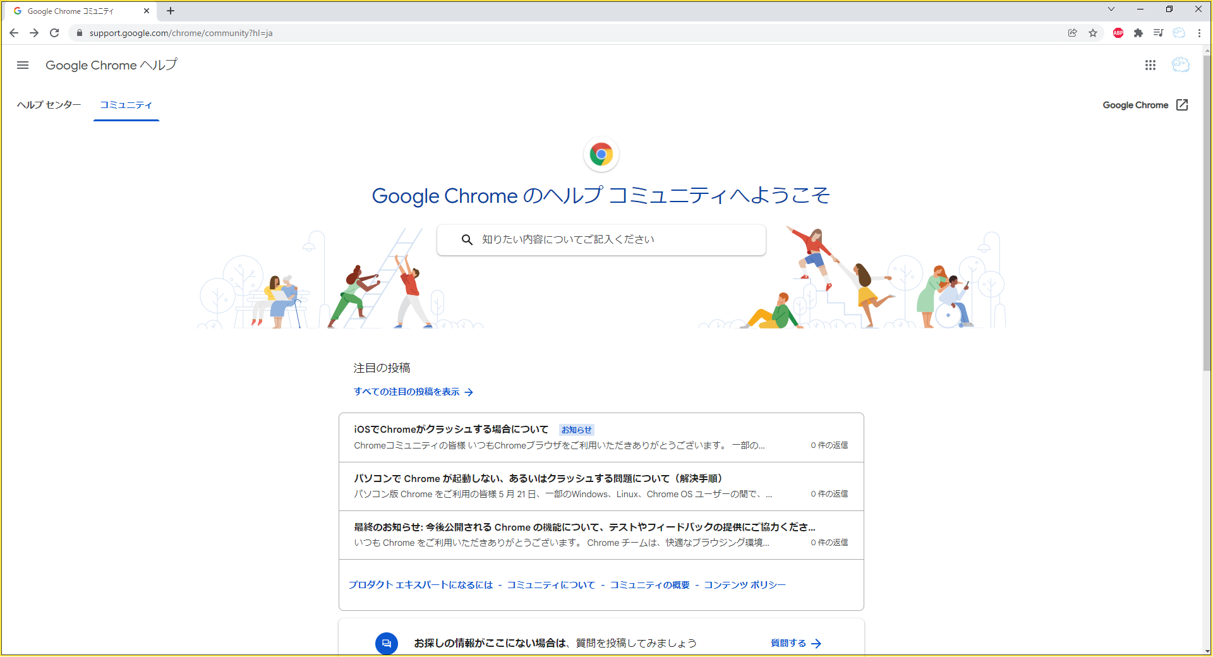
Task: Click the scrollbar down arrow
Action: pyautogui.click(x=1207, y=651)
